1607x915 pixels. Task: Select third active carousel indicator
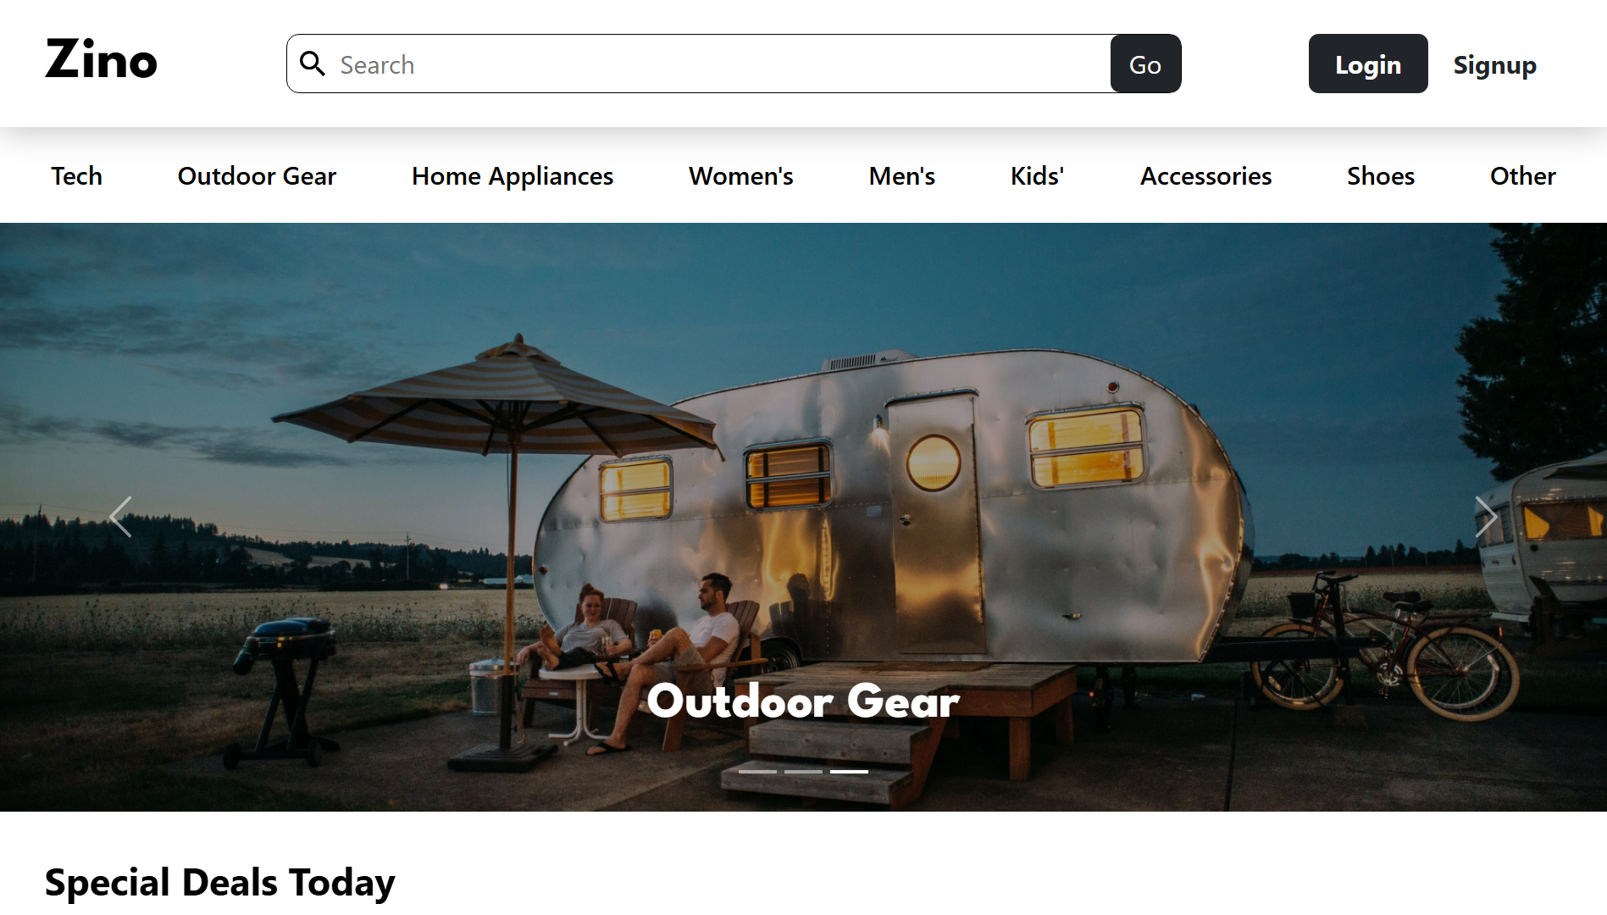tap(849, 772)
